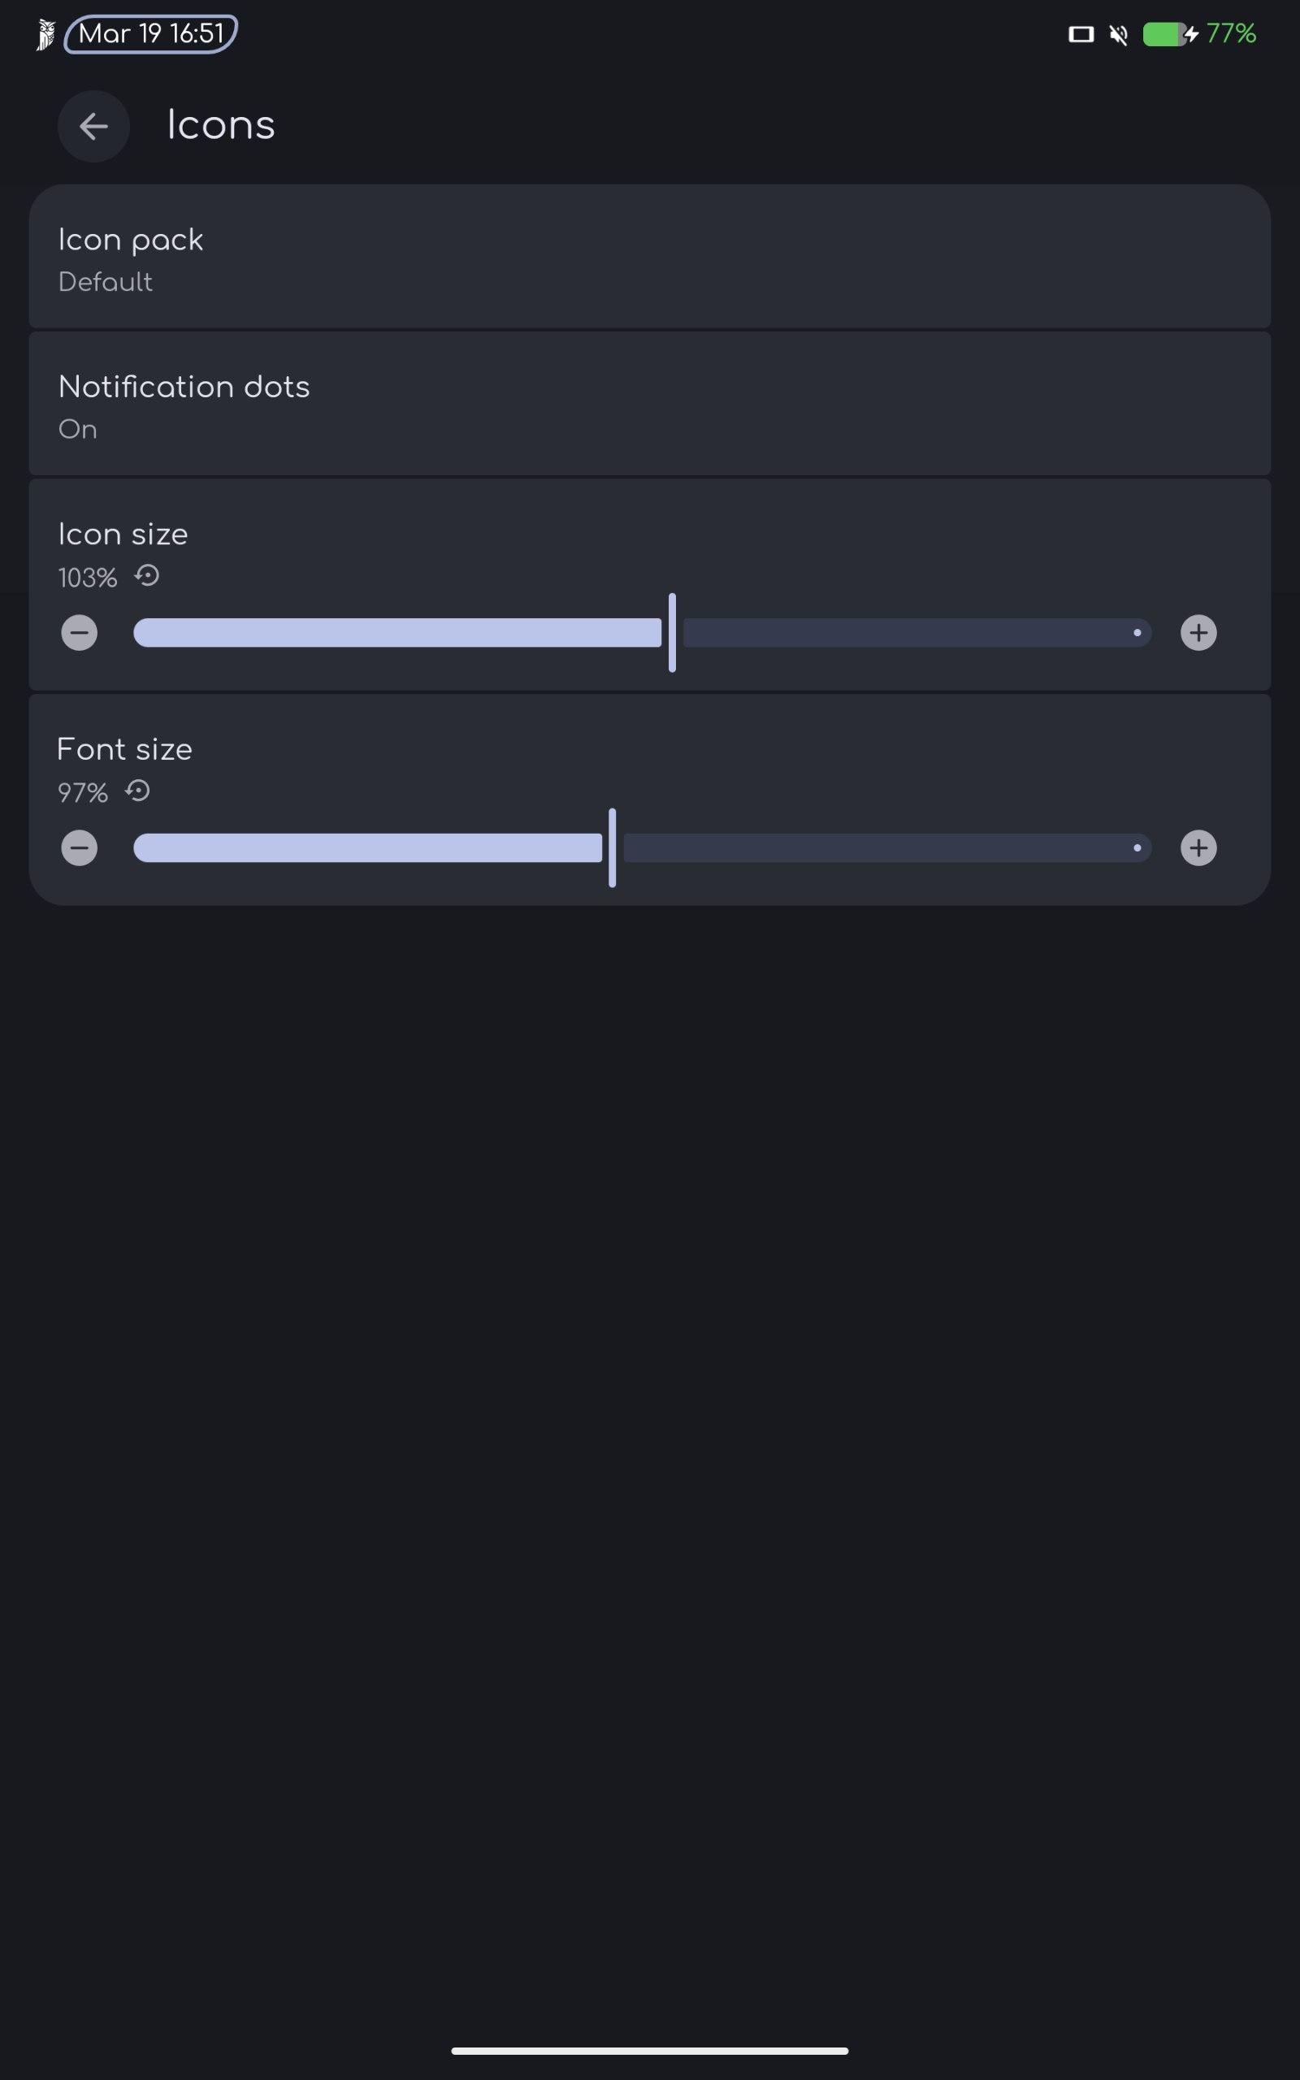Decrease icon size with minus button
The height and width of the screenshot is (2080, 1300).
pos(79,633)
